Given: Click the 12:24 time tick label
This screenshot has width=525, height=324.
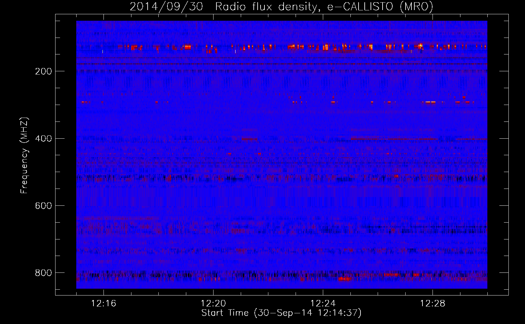Looking at the screenshot, I should coord(323,304).
